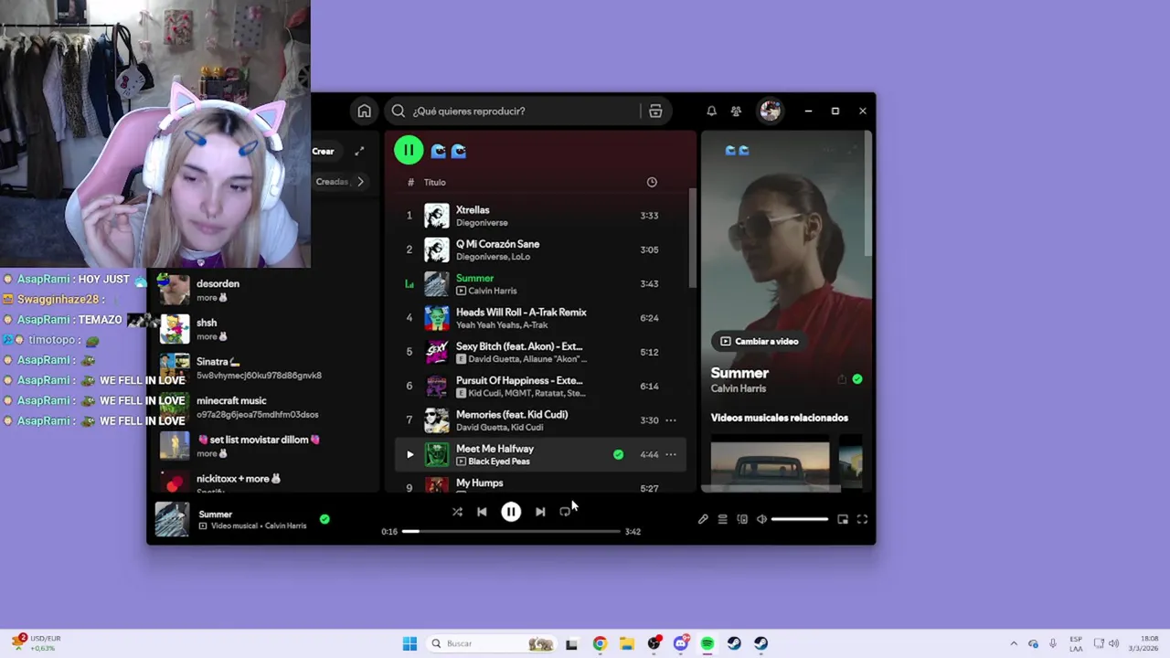Pause playback in bottom player bar
The width and height of the screenshot is (1170, 658).
pyautogui.click(x=511, y=512)
